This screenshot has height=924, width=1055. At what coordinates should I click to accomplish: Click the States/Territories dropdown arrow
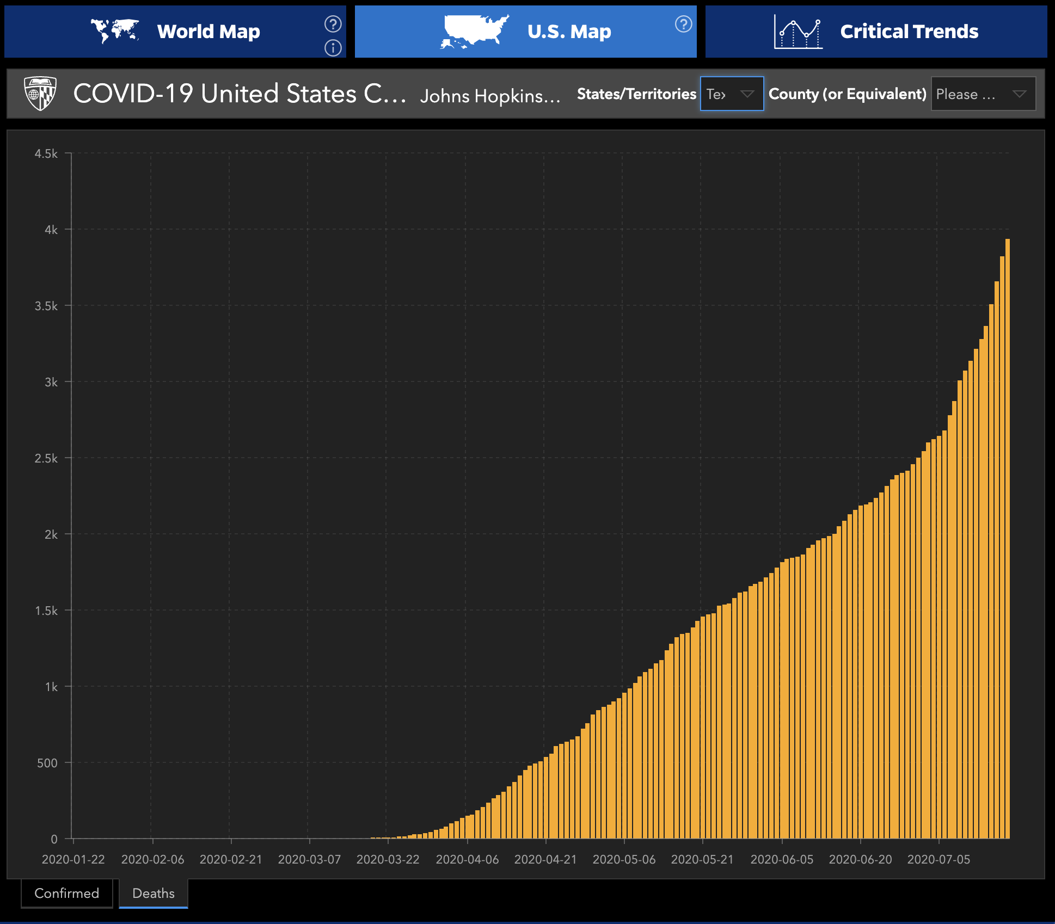pos(747,94)
